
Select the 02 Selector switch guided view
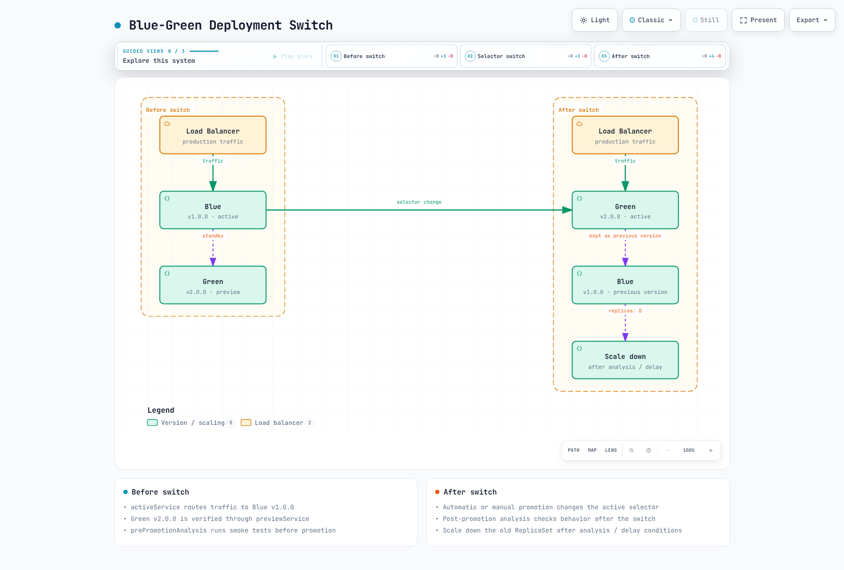(525, 56)
